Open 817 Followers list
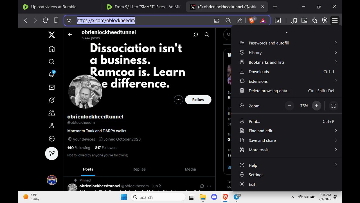The image size is (360, 203). pos(106,148)
